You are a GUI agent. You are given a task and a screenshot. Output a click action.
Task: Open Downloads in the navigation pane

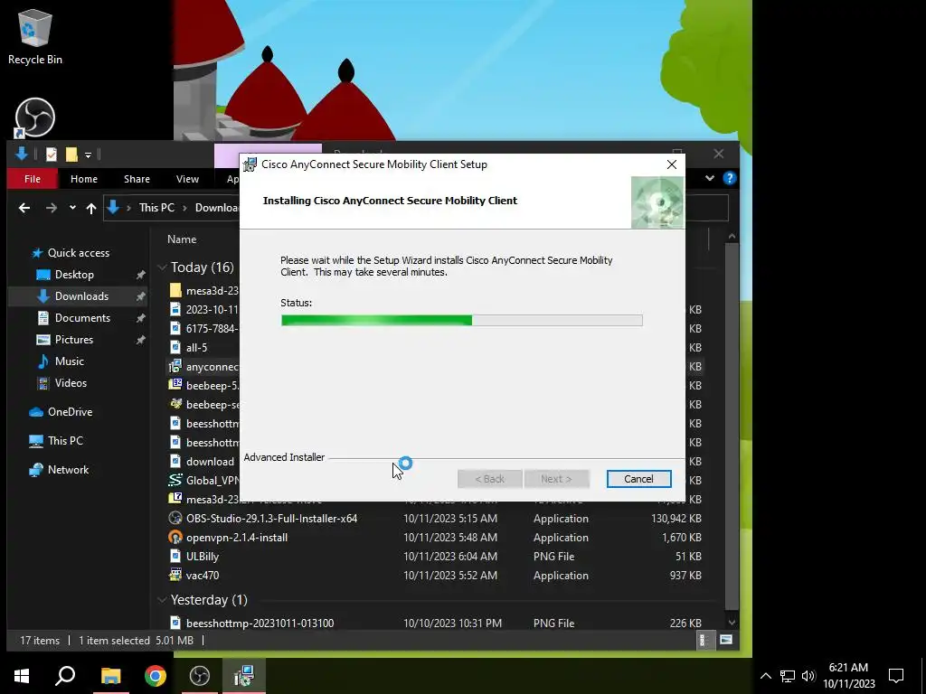(81, 296)
